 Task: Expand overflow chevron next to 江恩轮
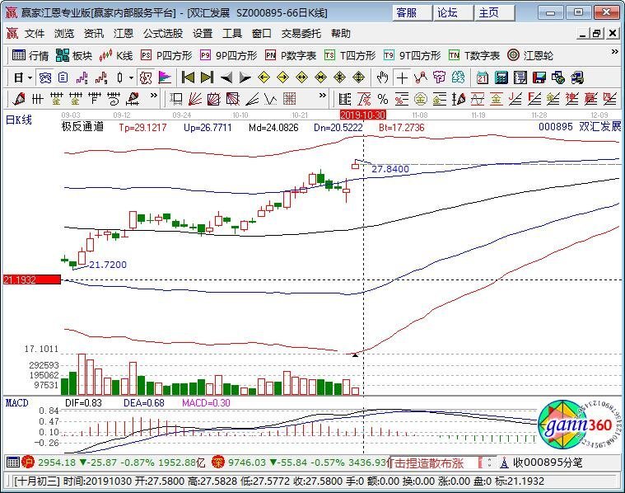pyautogui.click(x=614, y=52)
